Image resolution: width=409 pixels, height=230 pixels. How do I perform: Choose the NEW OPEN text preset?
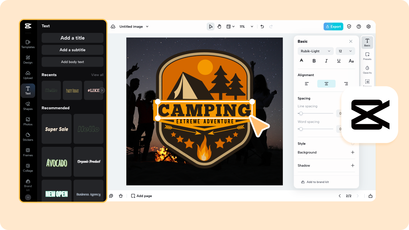[x=57, y=191]
